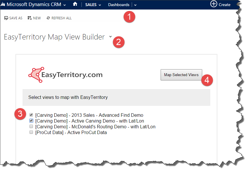Uncheck the 2013 Sales Advanced Find Demo view

31,115
